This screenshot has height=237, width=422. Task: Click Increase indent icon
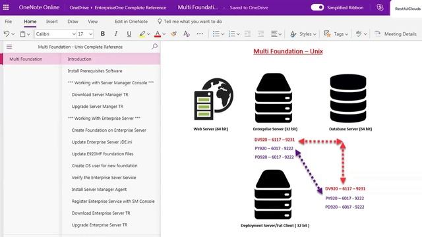pos(260,34)
